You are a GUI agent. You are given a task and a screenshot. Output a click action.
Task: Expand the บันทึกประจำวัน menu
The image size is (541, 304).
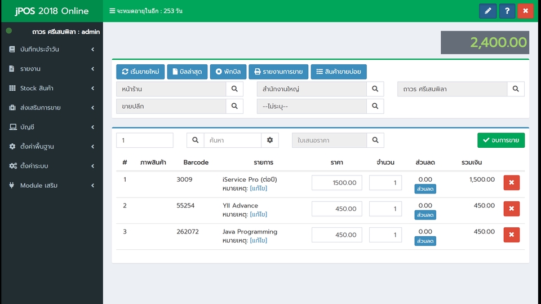click(x=52, y=50)
